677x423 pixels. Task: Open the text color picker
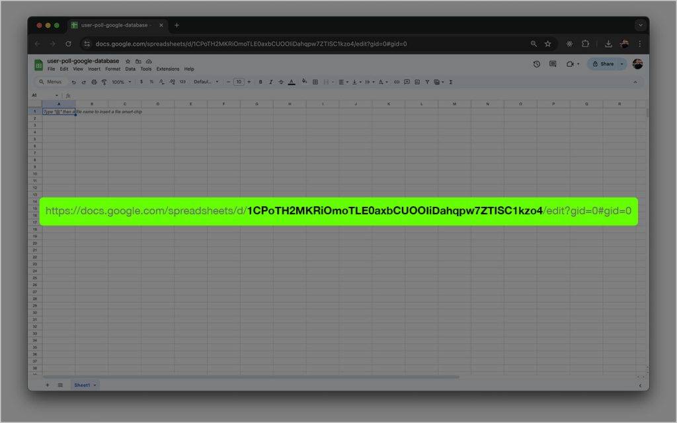point(292,82)
